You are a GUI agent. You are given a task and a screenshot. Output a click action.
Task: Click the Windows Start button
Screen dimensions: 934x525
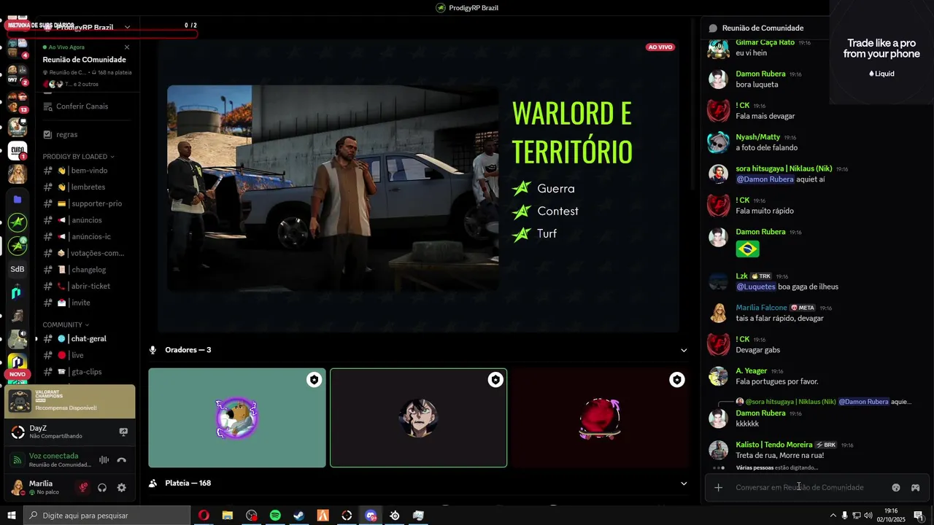coord(12,516)
